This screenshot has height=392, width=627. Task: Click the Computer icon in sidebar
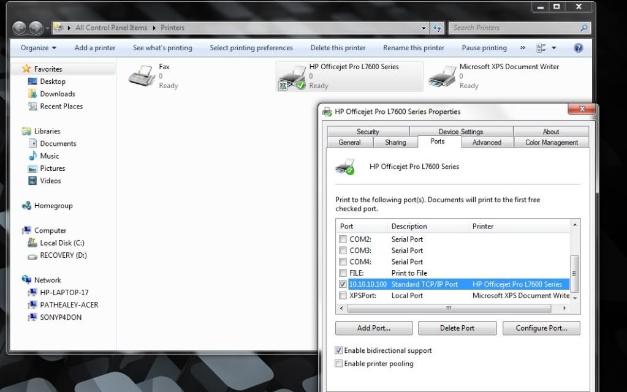click(26, 230)
